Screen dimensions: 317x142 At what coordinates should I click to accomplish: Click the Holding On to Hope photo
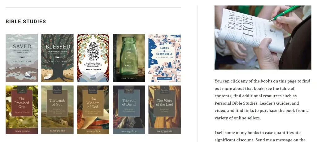tap(263, 37)
